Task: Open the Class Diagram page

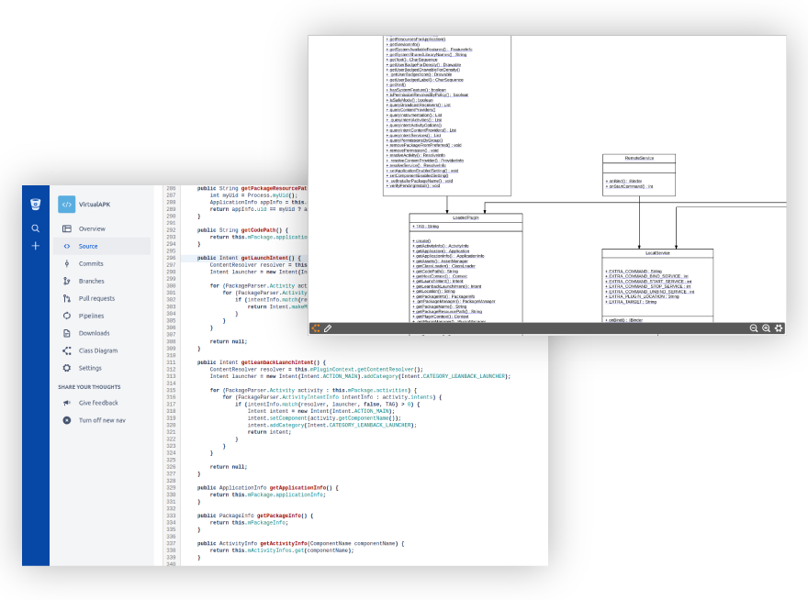Action: (102, 350)
